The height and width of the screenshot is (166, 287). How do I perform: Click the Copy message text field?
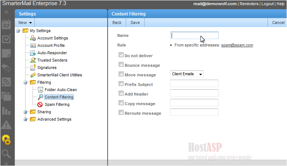point(194,103)
